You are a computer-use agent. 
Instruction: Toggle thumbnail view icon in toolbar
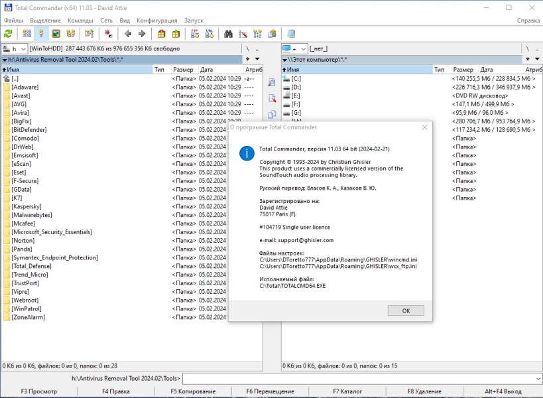[x=56, y=34]
